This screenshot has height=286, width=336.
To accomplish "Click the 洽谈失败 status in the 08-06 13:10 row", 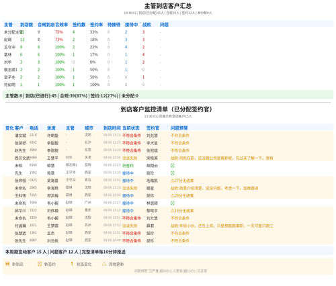I will [x=130, y=188].
